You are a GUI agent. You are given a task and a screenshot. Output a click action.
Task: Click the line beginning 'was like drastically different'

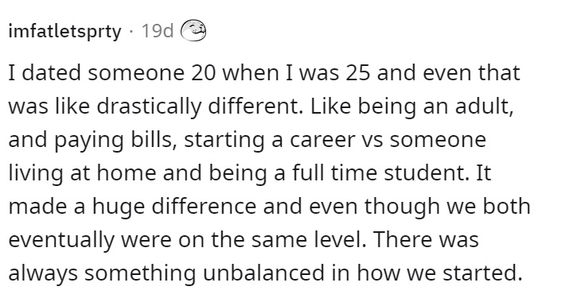(261, 106)
